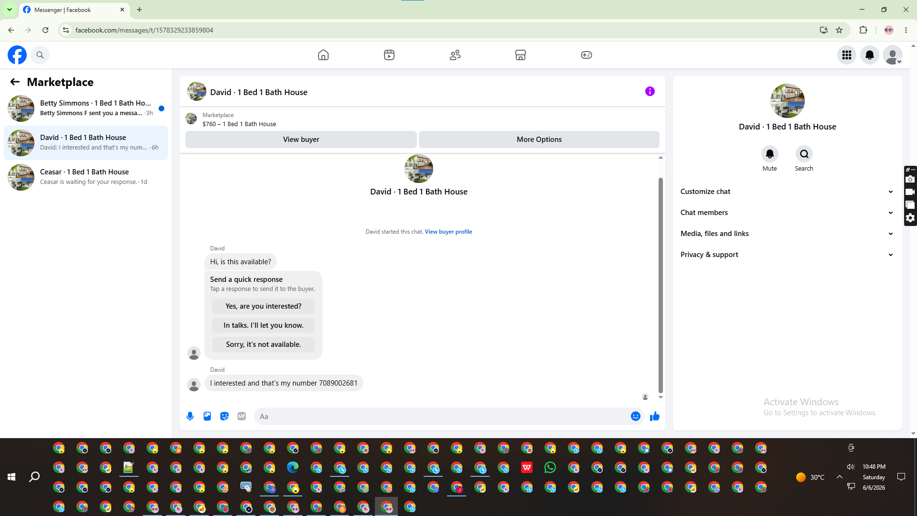Screen dimensions: 917x516
Task: Expand the Privacy & support section
Action: tap(788, 255)
